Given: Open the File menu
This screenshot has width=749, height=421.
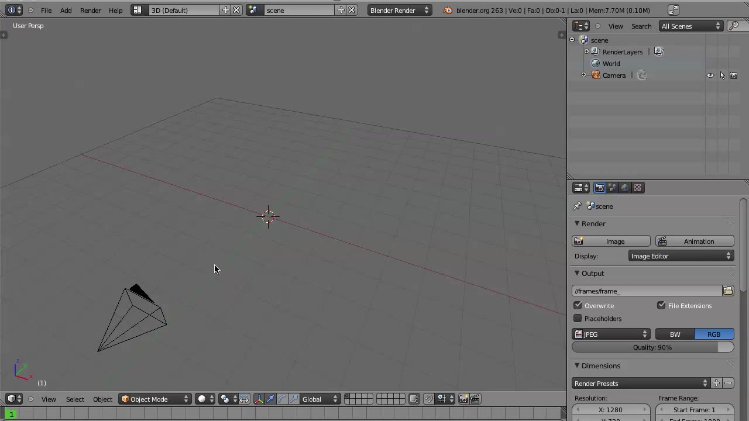Looking at the screenshot, I should (46, 10).
